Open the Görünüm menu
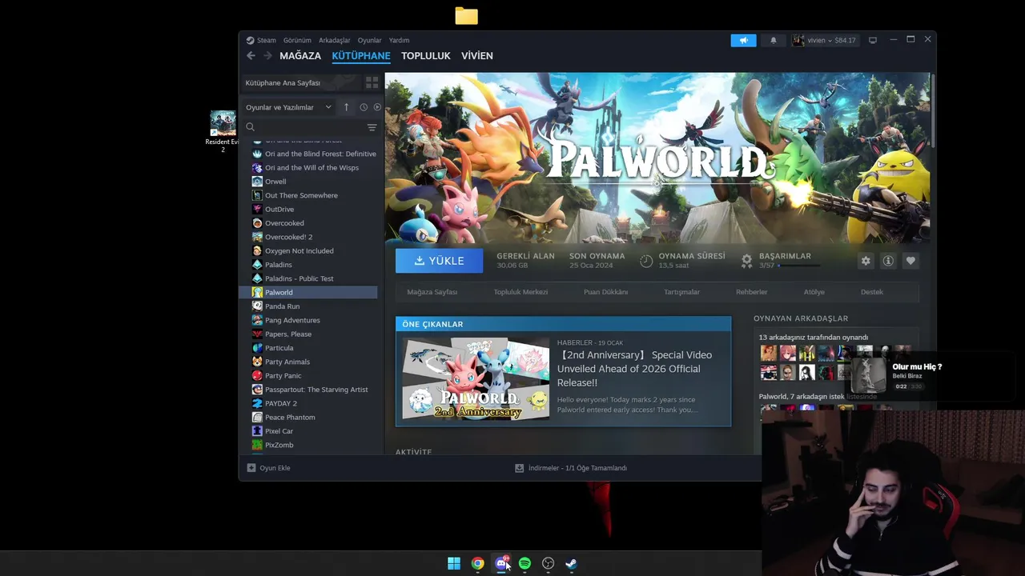The width and height of the screenshot is (1025, 576). pos(297,40)
